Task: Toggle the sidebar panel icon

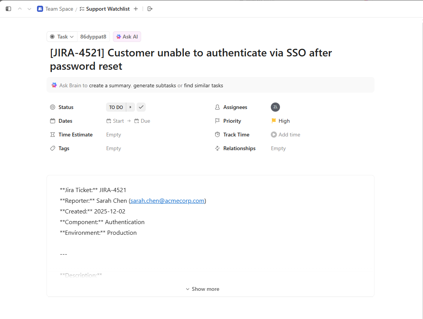Action: coord(8,8)
